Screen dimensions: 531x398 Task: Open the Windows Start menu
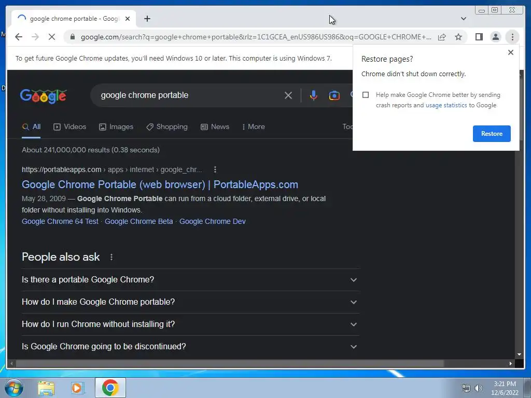coord(13,388)
